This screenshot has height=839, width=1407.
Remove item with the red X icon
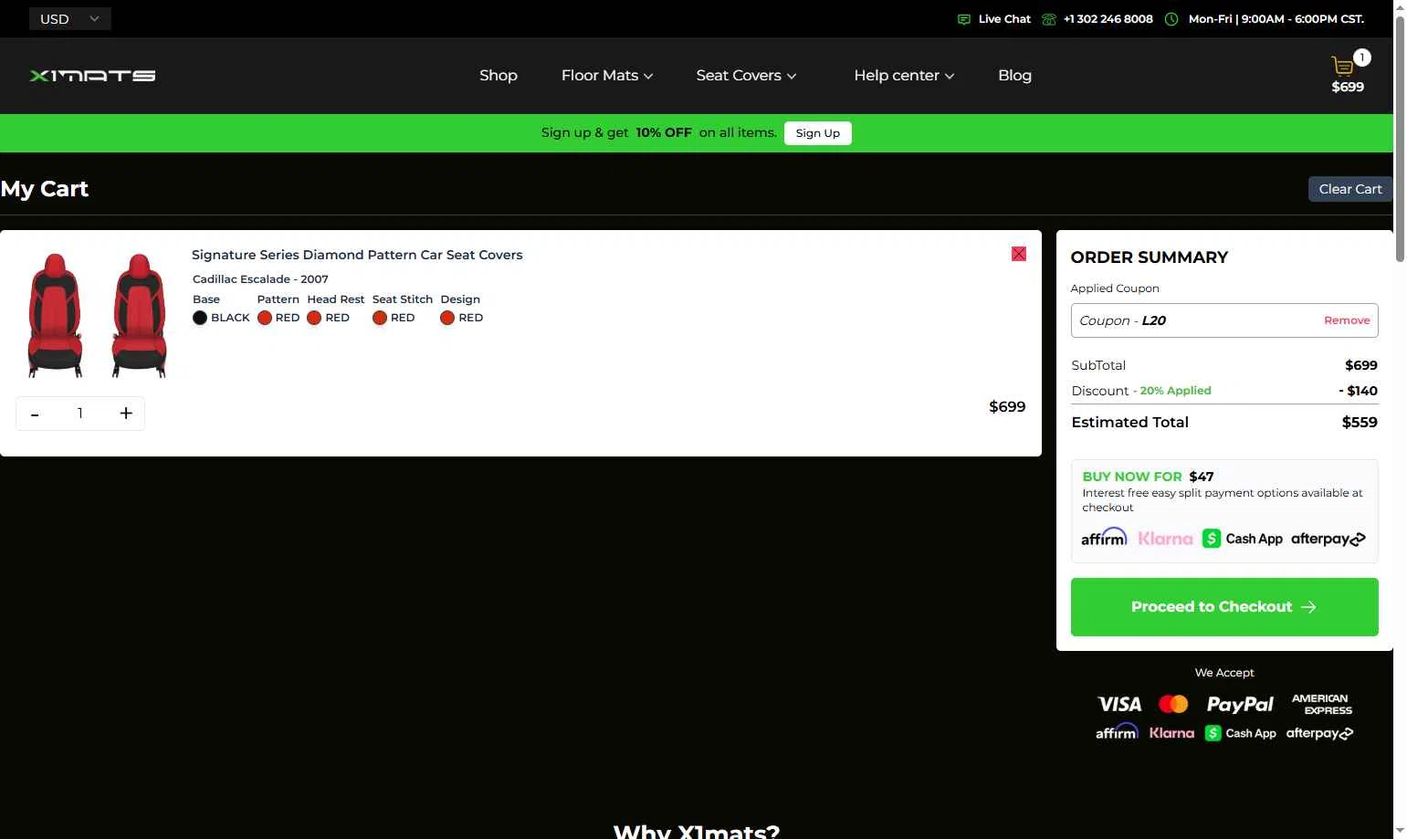(x=1019, y=254)
